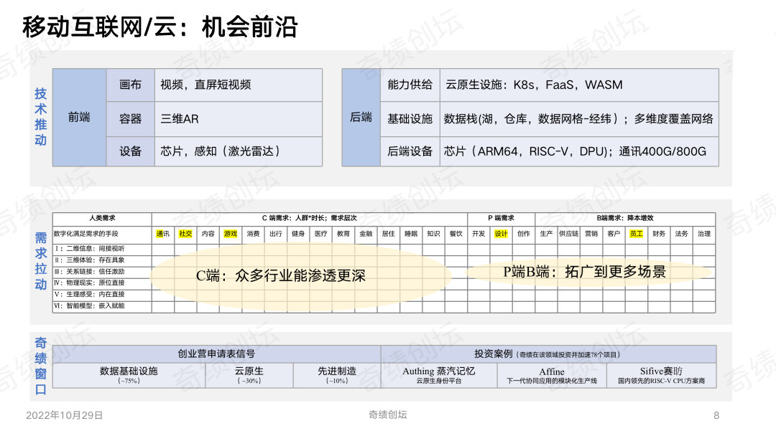Image resolution: width=776 pixels, height=436 pixels.
Task: Click the header B端需求：降本增效
Action: tap(625, 218)
